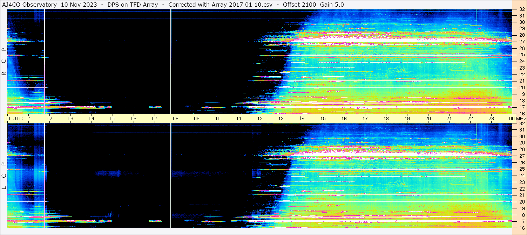Click the '08' hour tick on the time axis
The image size is (527, 235).
point(176,119)
